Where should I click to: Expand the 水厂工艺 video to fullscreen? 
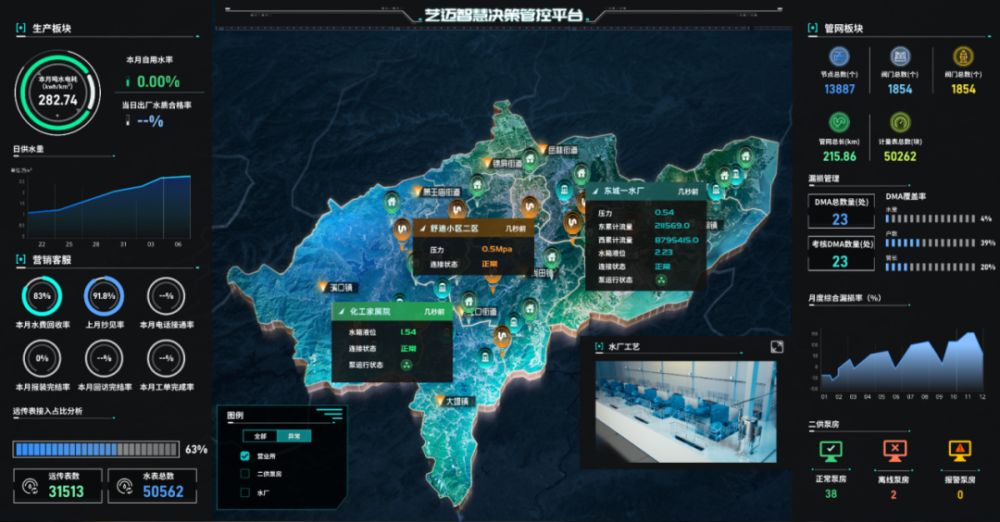(776, 346)
